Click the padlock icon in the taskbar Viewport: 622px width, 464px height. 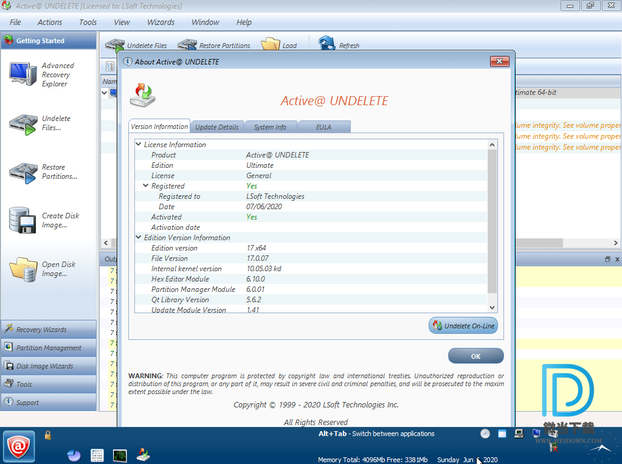tap(47, 435)
